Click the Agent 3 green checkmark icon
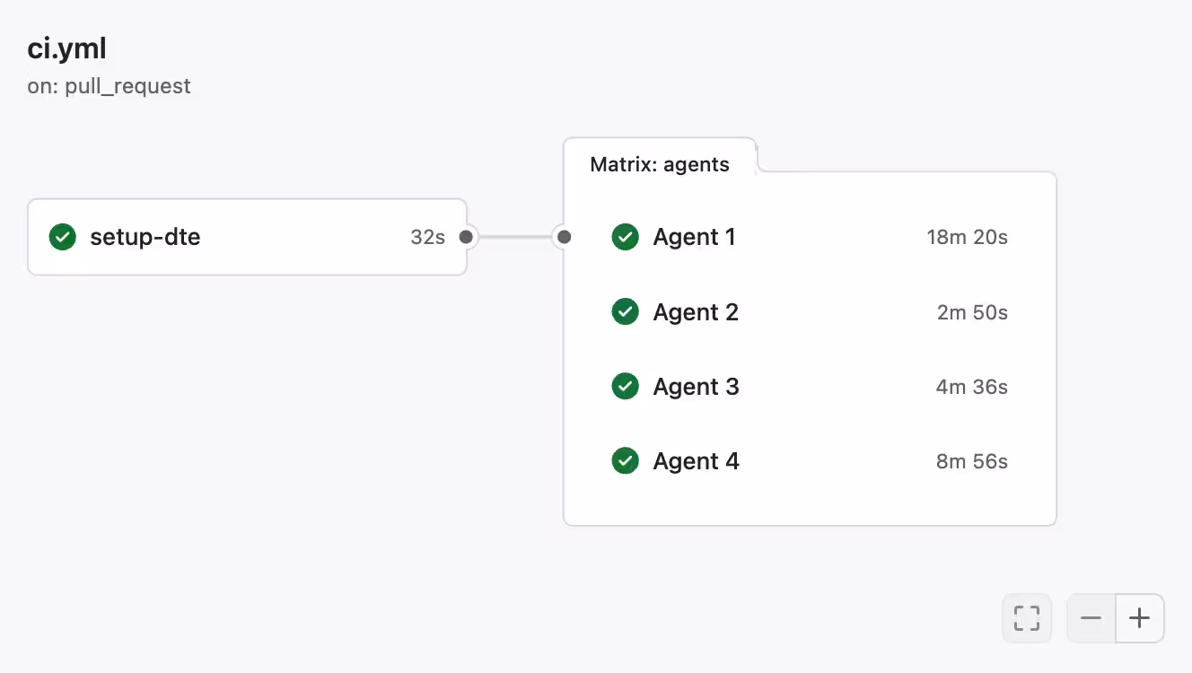Screen dimensions: 1192x673 pyautogui.click(x=625, y=386)
